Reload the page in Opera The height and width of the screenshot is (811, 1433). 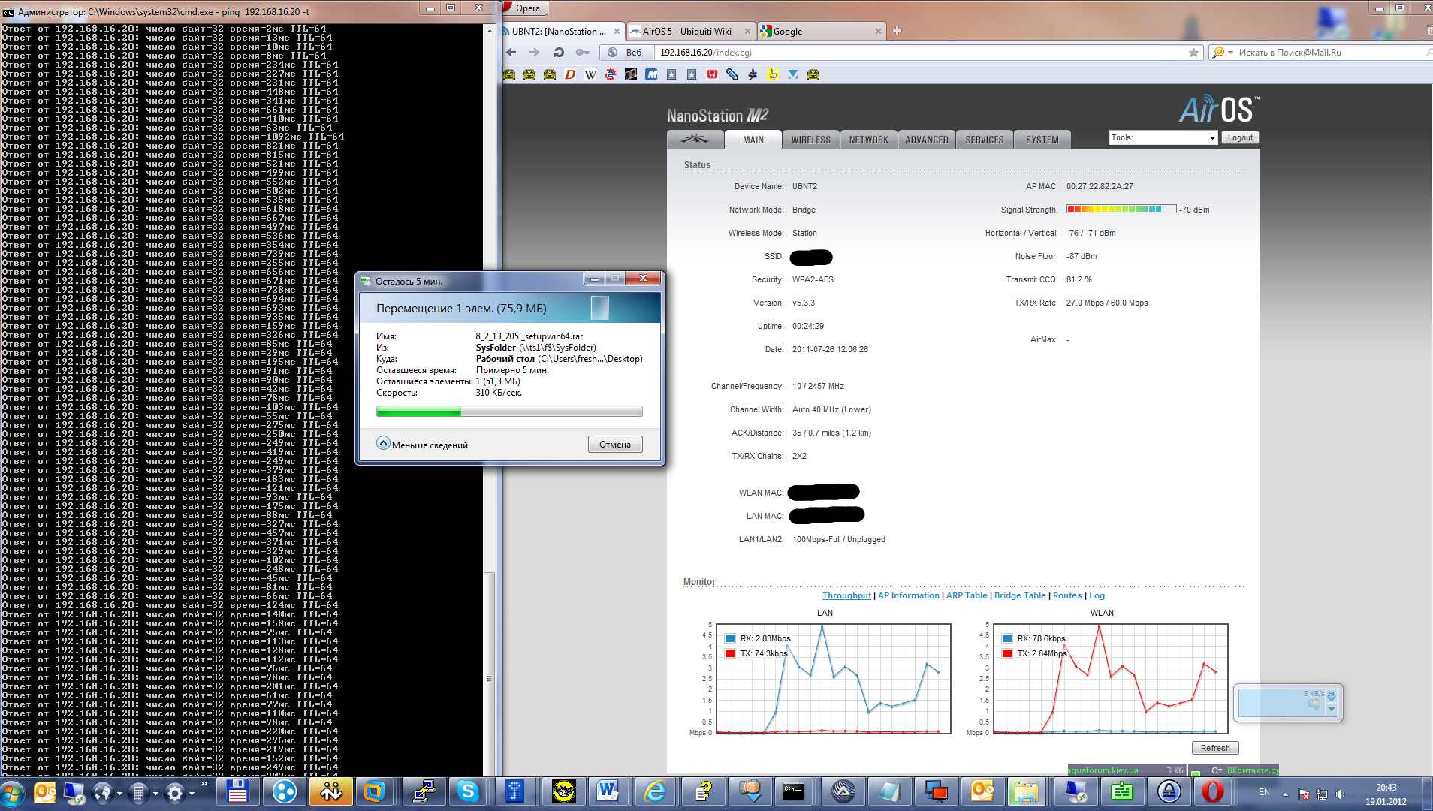pyautogui.click(x=558, y=53)
